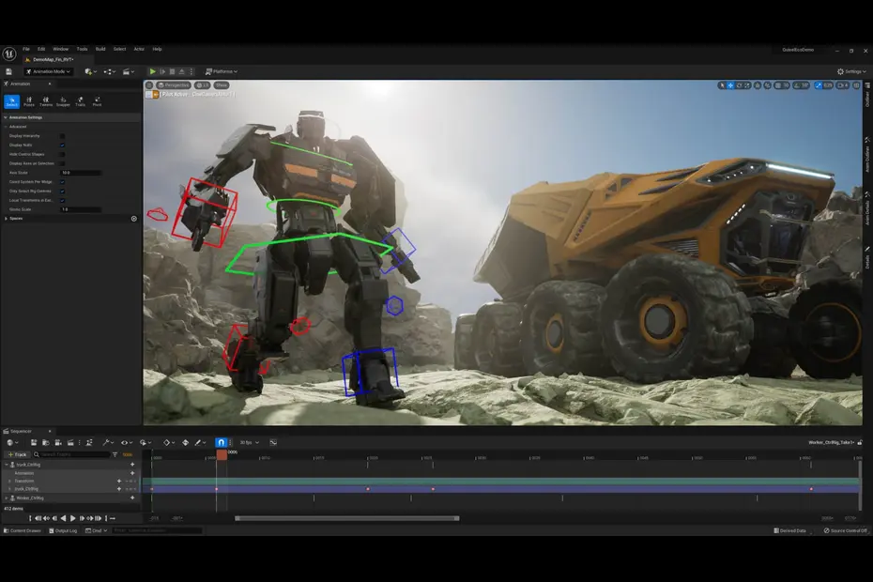The height and width of the screenshot is (582, 873).
Task: Select the Pivot tool in Animation panel
Action: click(x=97, y=101)
